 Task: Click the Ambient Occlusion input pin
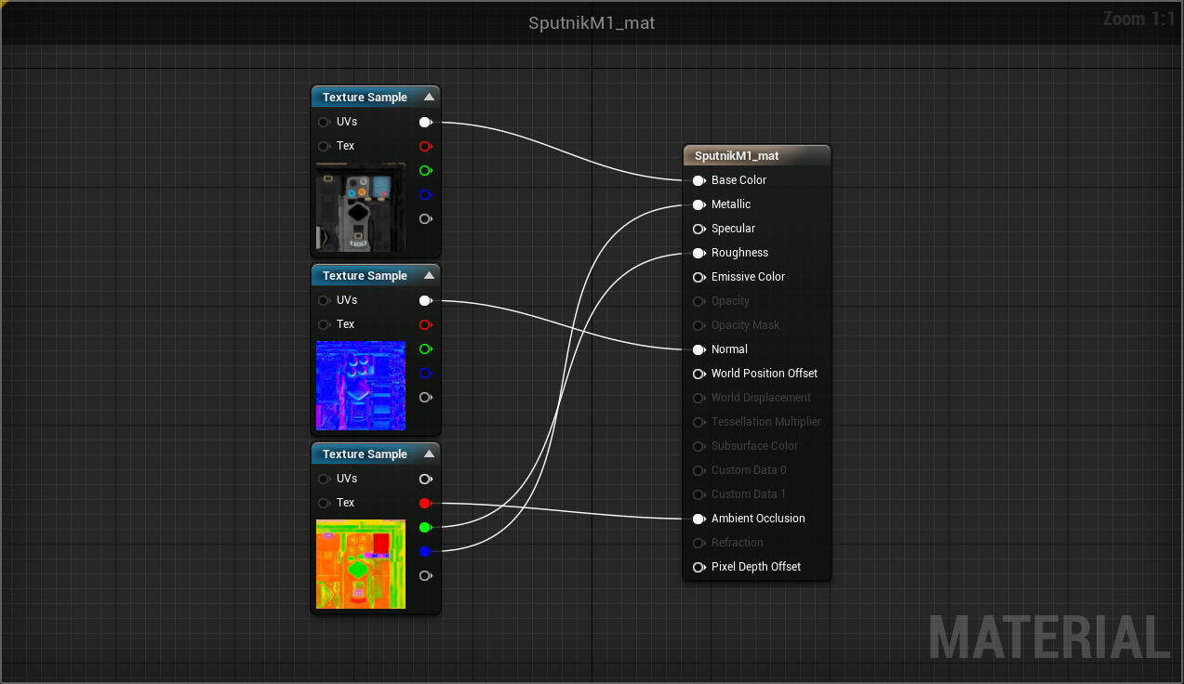[698, 519]
